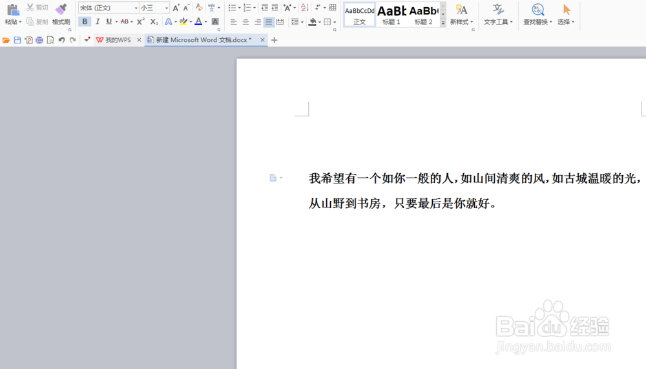Toggle character shading A icon
646x369 pixels.
(215, 21)
